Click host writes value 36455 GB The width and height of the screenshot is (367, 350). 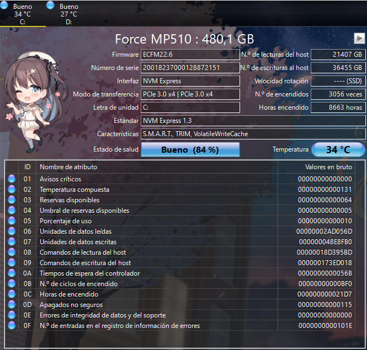[x=338, y=68]
